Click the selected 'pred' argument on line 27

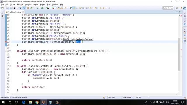tap(78, 42)
